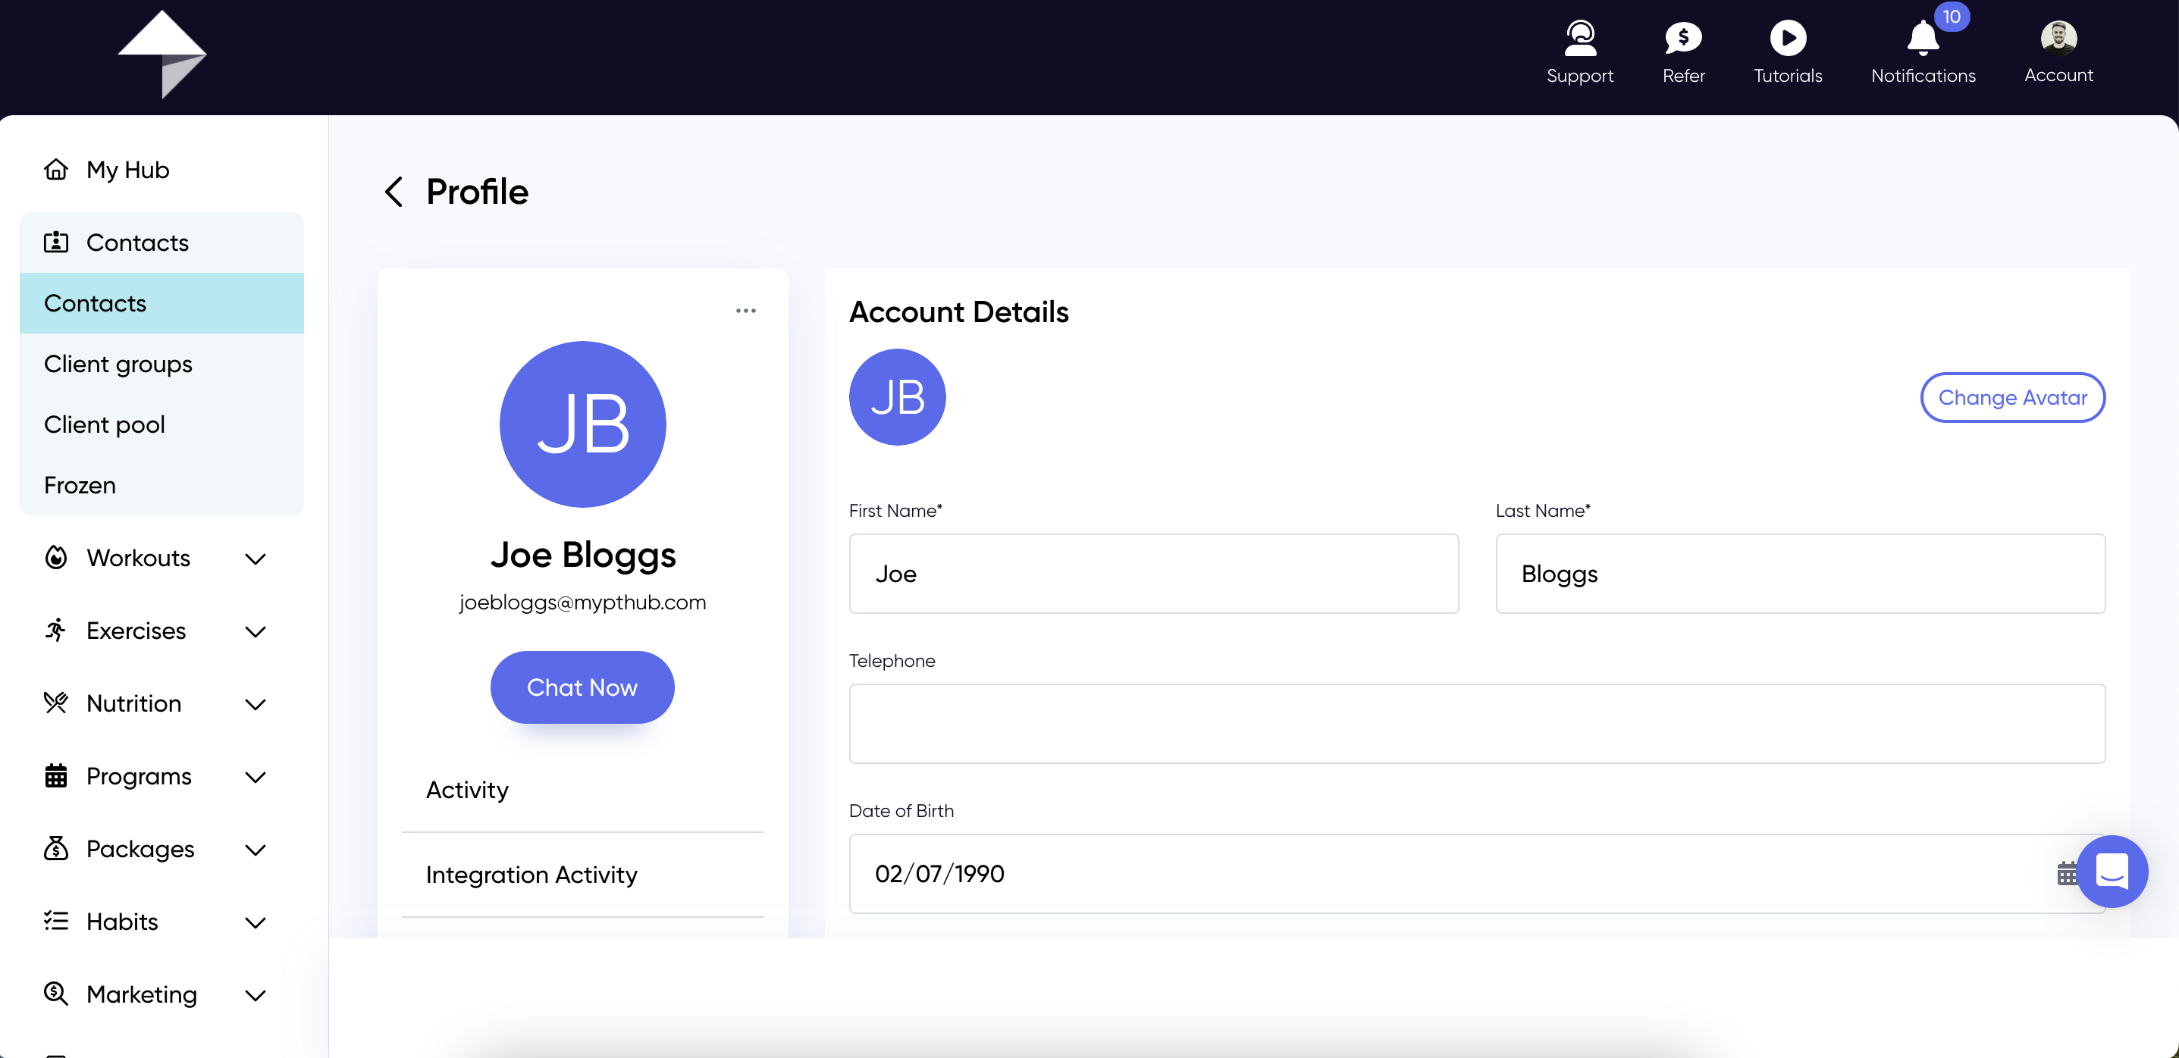
Task: Click the Joe Bloggs name heading
Action: click(582, 555)
